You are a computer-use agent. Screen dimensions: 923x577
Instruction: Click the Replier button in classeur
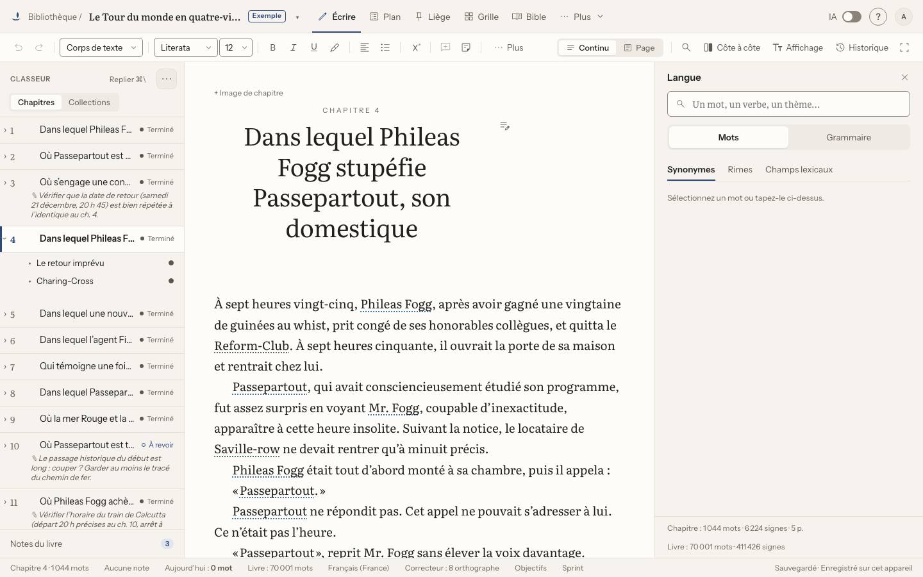pos(128,79)
